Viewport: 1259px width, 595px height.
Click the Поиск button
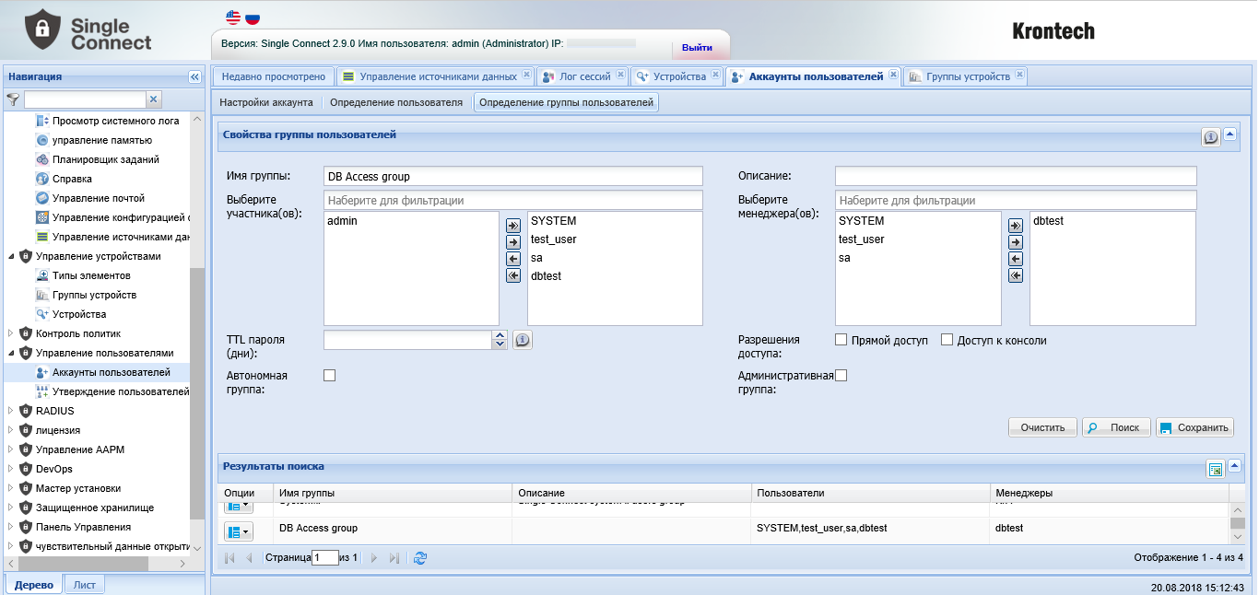click(x=1116, y=427)
